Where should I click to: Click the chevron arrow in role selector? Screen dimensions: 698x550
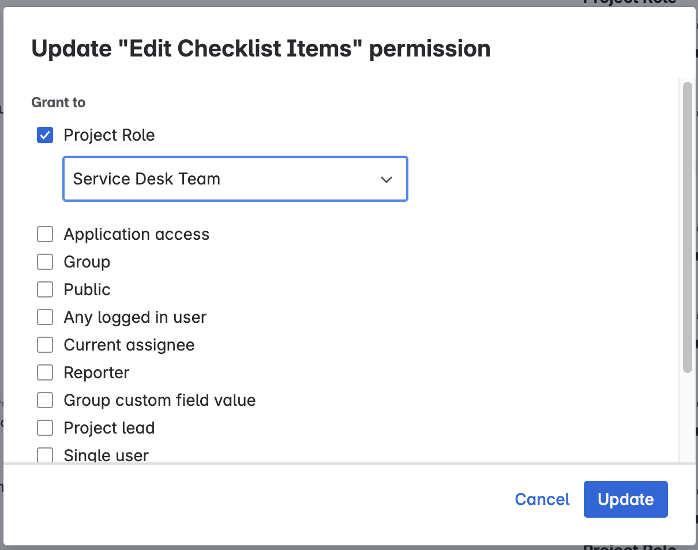coord(386,179)
